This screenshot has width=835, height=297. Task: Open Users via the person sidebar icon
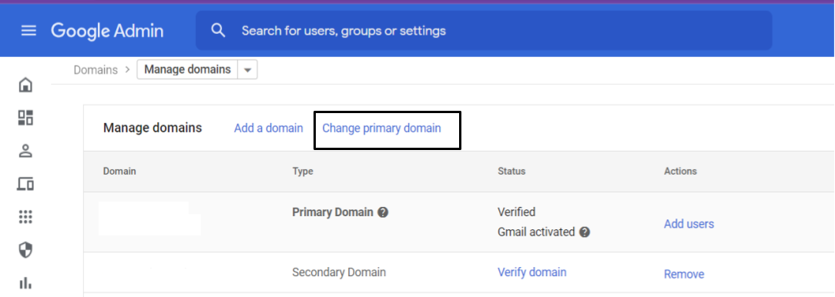coord(25,151)
